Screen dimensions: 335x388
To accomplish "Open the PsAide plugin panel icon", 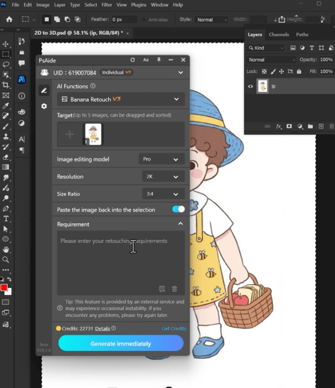I will 21,80.
